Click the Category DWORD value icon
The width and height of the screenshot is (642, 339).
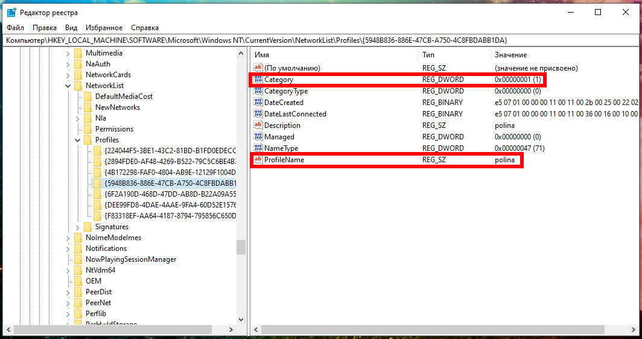tap(258, 80)
